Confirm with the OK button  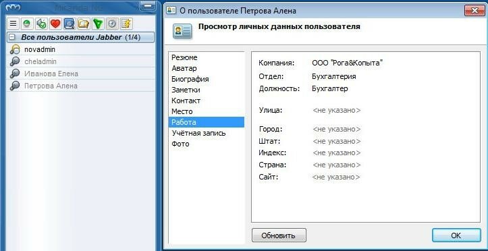coord(456,235)
